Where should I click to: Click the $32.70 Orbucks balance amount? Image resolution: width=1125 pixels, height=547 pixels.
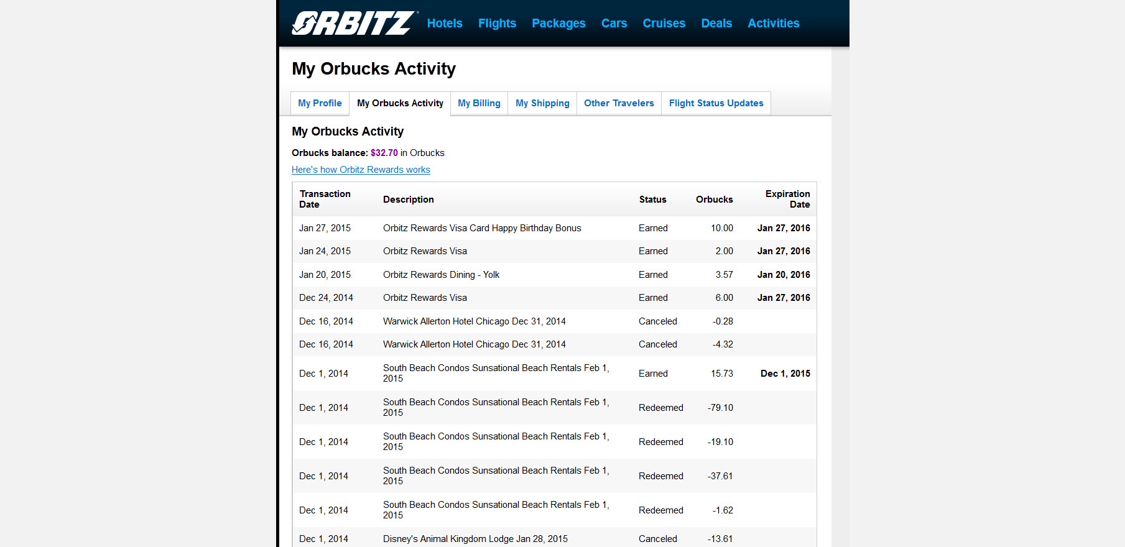click(x=384, y=153)
